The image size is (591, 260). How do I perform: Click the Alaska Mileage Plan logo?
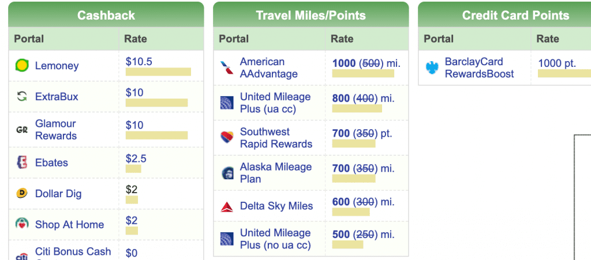(227, 173)
